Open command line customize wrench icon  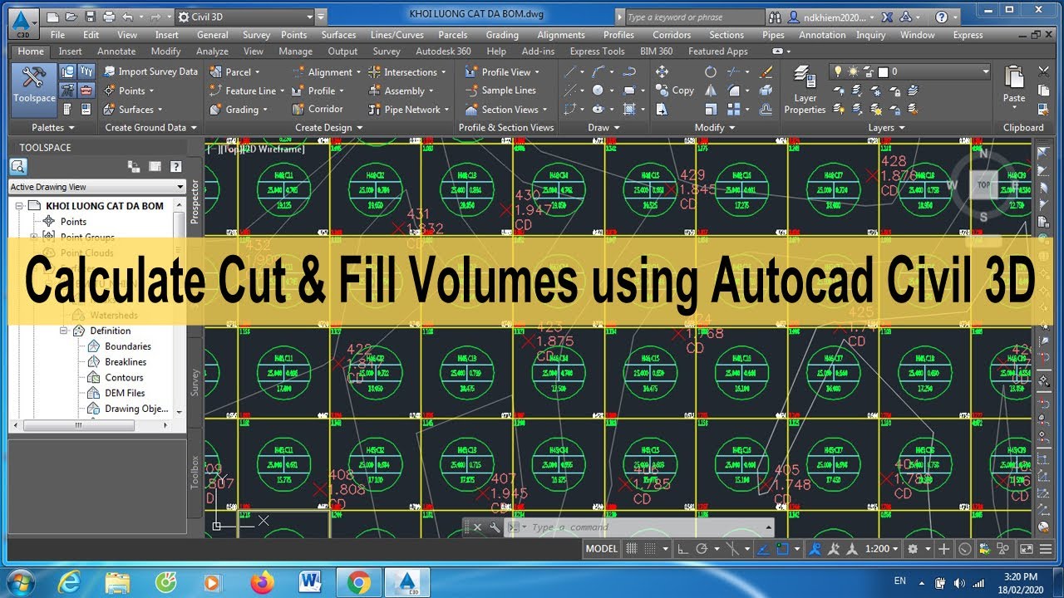[495, 527]
